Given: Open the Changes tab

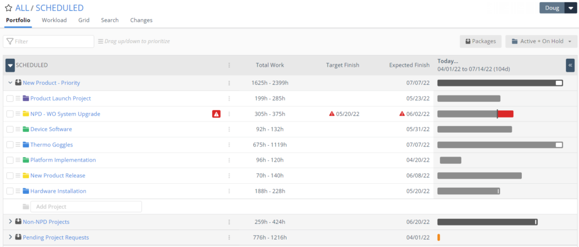Looking at the screenshot, I should coord(141,20).
